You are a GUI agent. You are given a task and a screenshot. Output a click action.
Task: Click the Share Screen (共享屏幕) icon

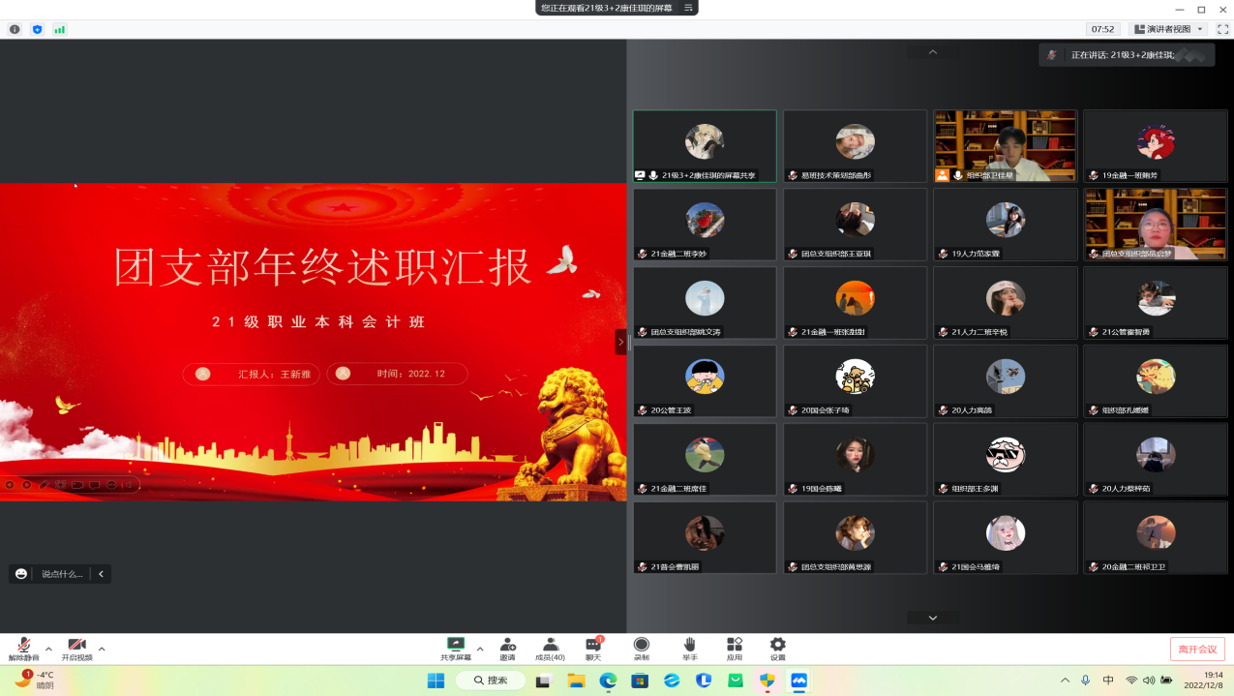click(455, 645)
